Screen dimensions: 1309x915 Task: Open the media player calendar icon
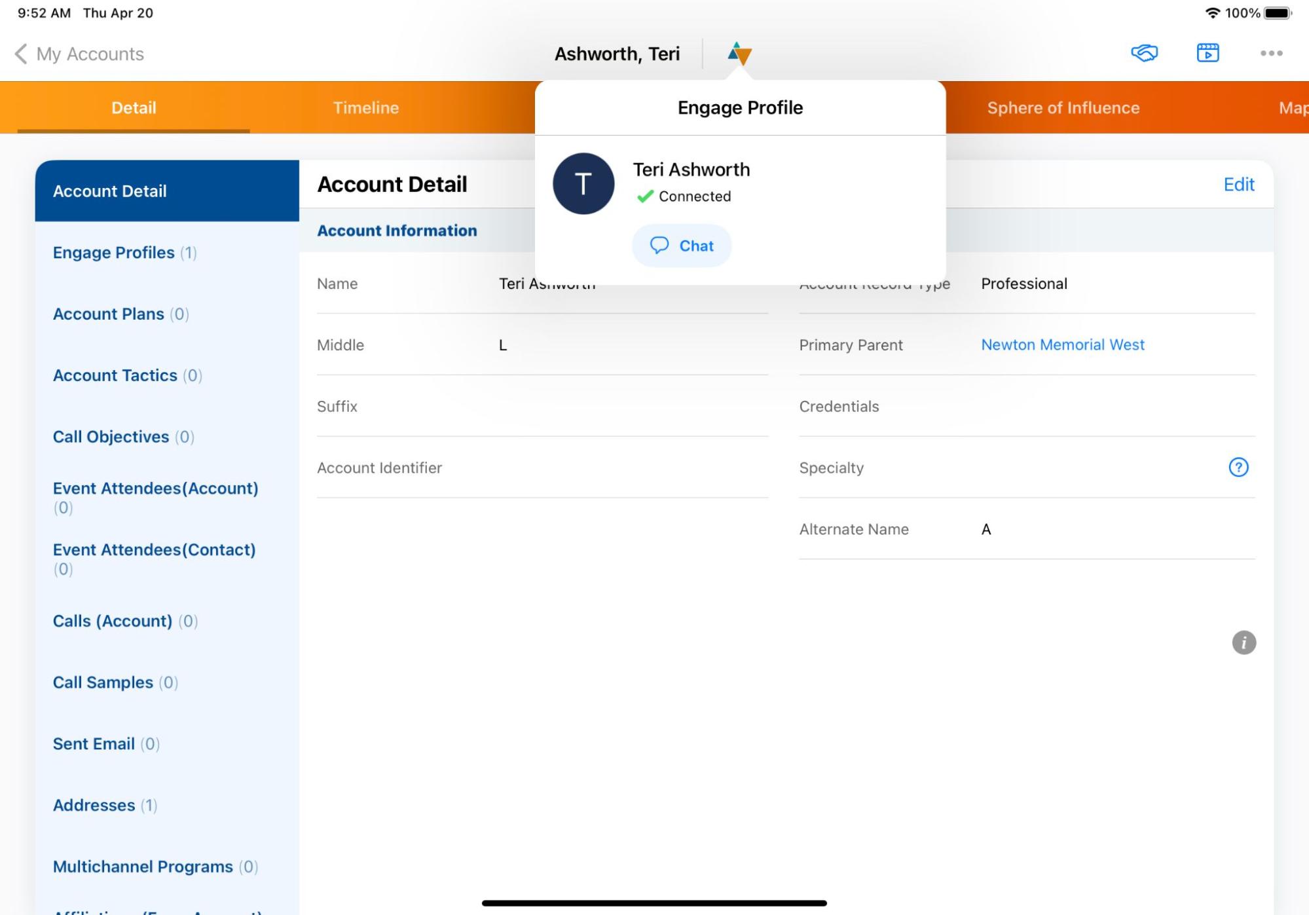(x=1208, y=53)
